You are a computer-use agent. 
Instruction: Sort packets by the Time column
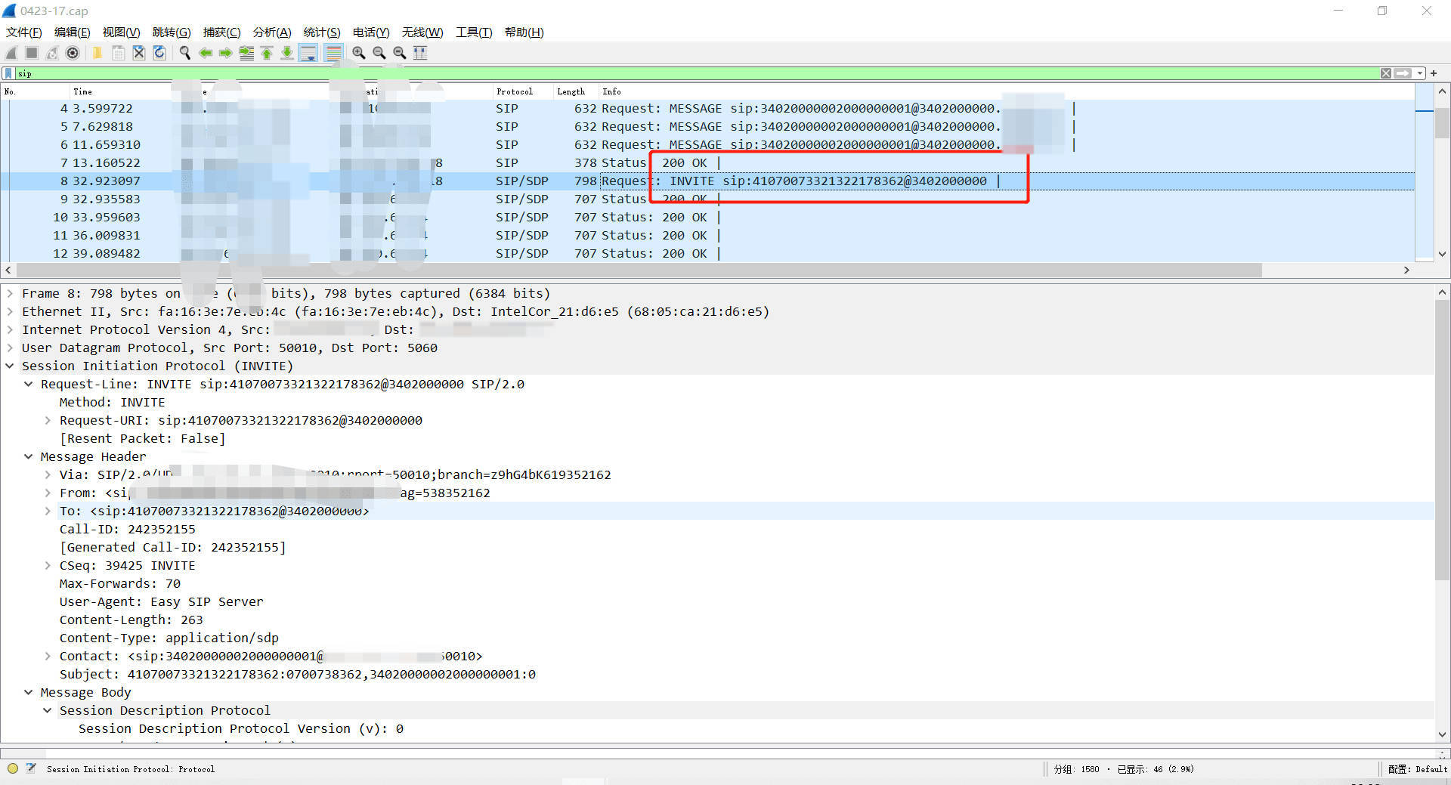coord(121,91)
